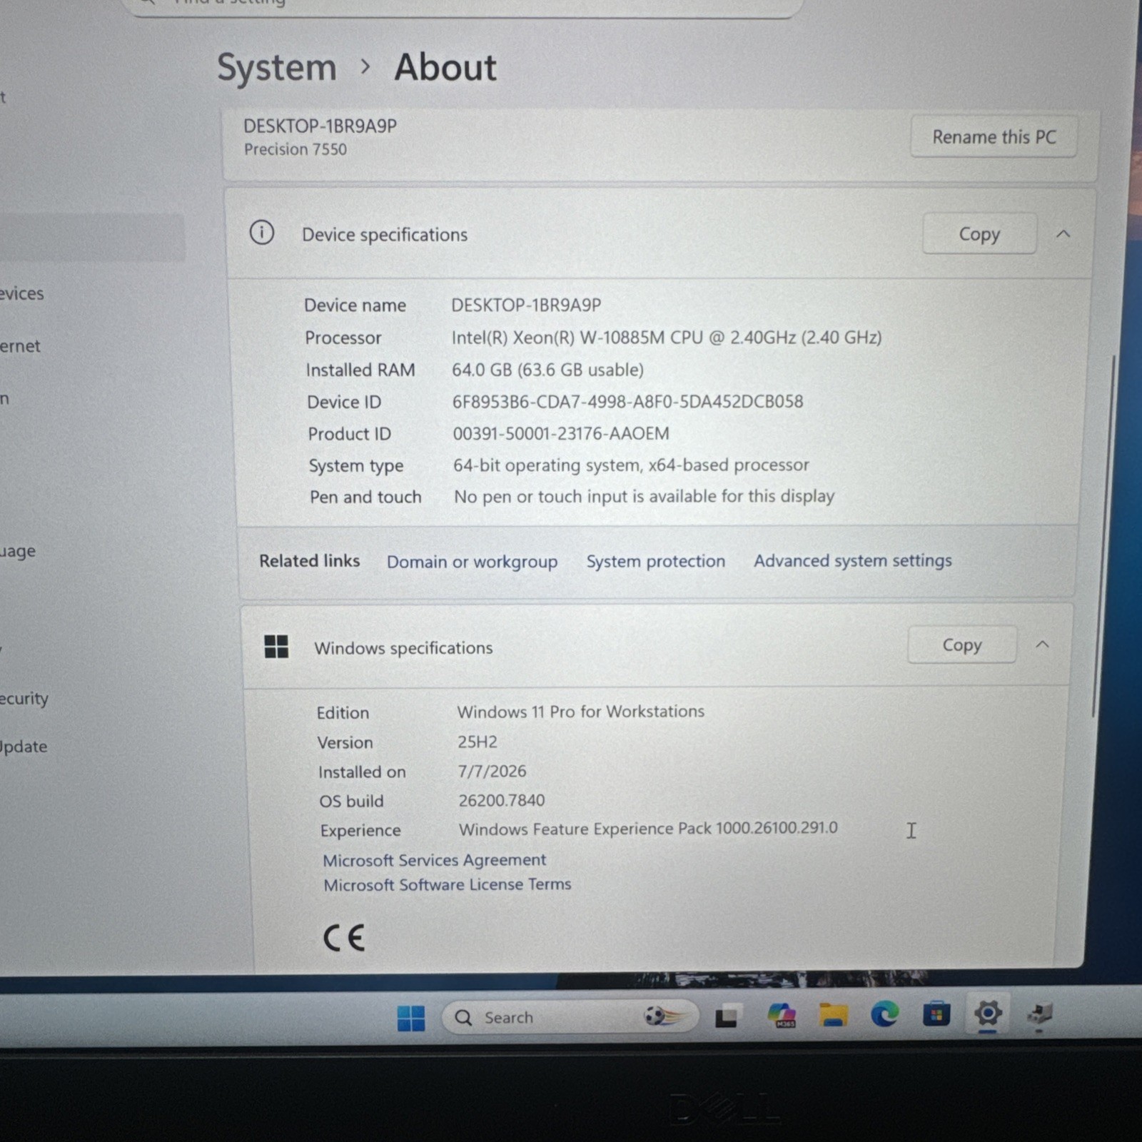This screenshot has width=1142, height=1142.
Task: Open File Explorer from taskbar
Action: 833,1014
